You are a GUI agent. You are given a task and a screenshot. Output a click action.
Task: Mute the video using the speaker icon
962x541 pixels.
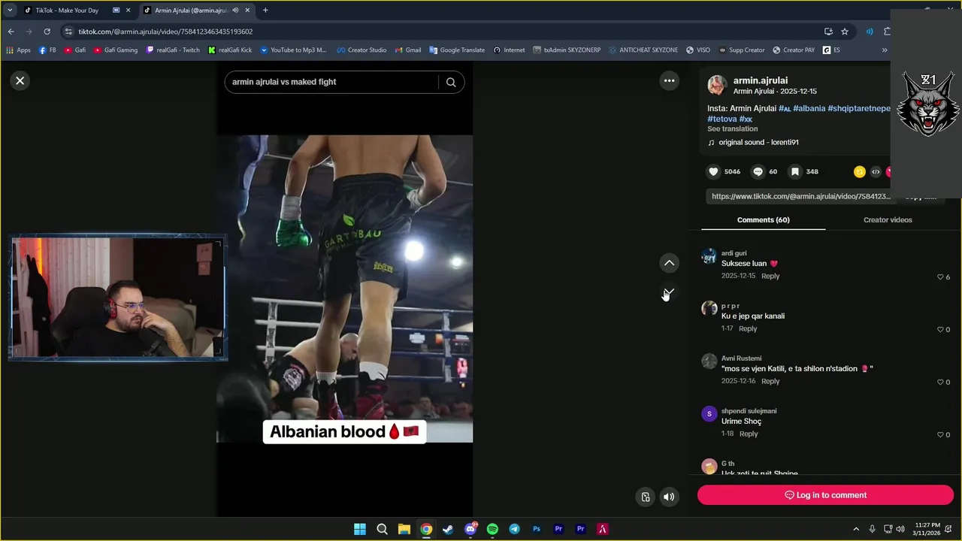click(669, 497)
